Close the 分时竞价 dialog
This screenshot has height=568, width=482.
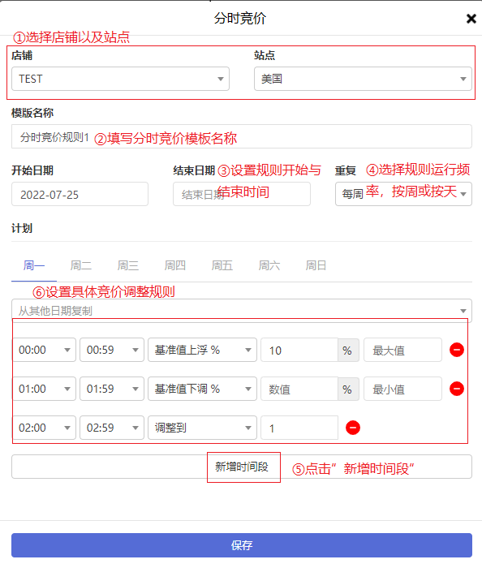pos(471,19)
